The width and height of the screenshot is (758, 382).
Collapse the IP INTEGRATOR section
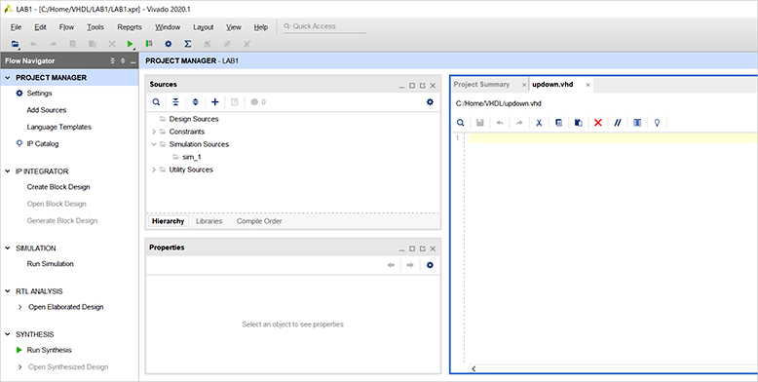(x=7, y=172)
